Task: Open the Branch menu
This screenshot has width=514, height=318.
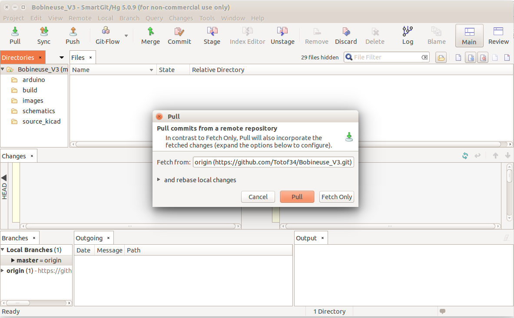Action: pyautogui.click(x=129, y=18)
